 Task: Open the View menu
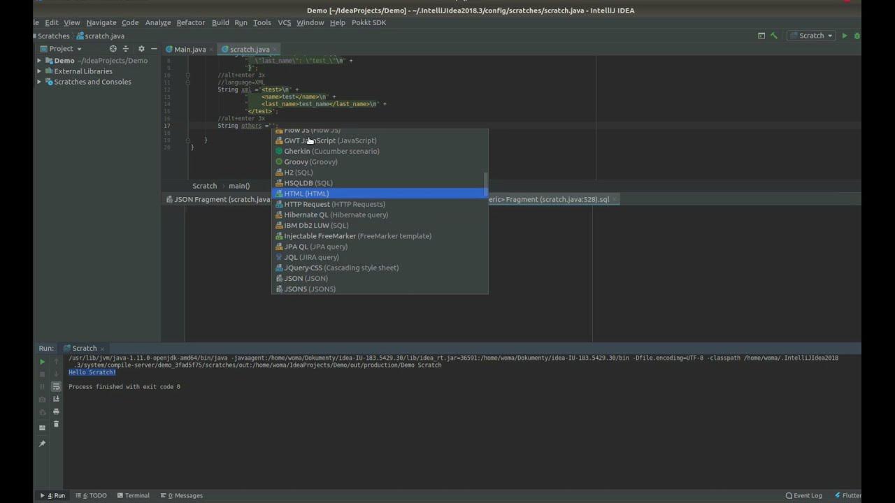72,22
